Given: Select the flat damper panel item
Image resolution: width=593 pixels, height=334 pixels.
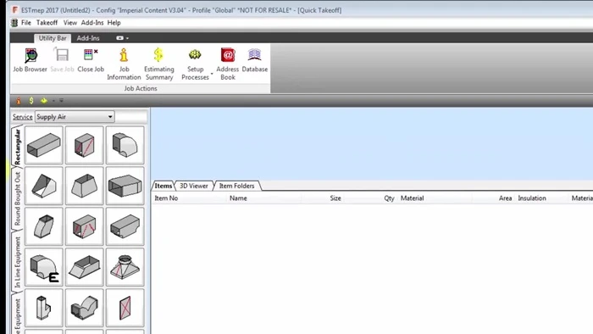Looking at the screenshot, I should (125, 308).
